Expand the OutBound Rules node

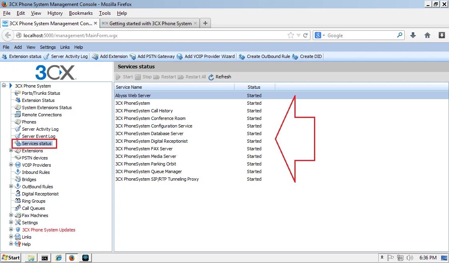(11, 186)
